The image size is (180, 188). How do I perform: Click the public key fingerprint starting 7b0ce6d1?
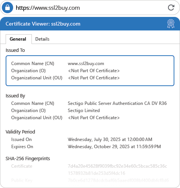tap(118, 180)
